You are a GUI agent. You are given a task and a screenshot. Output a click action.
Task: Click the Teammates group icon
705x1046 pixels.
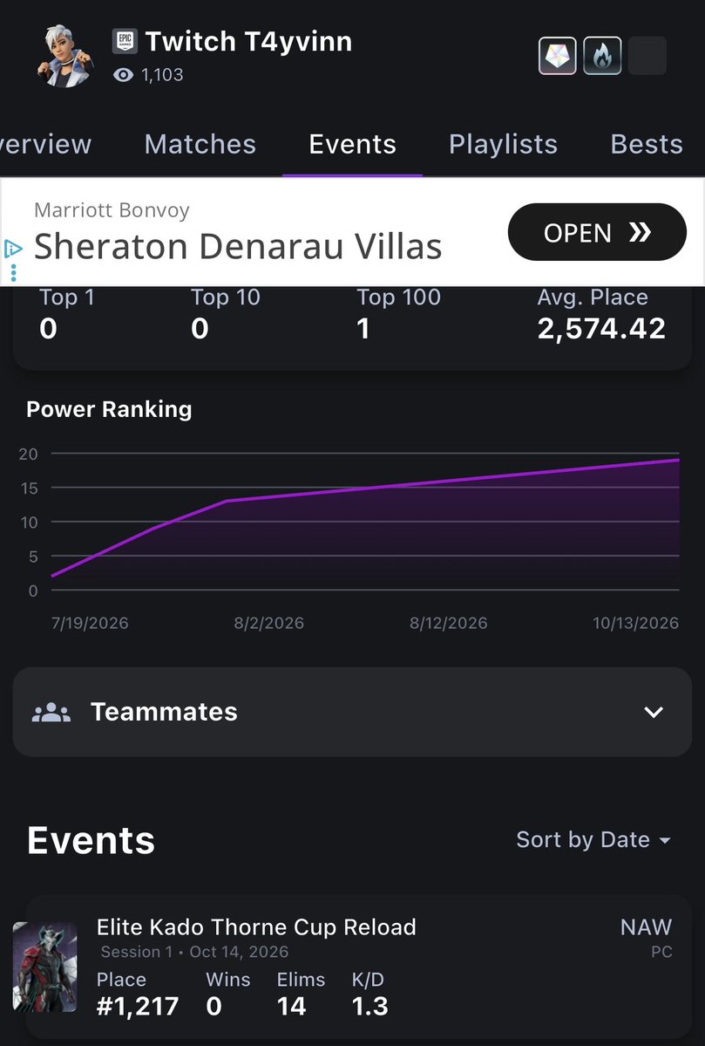coord(51,713)
